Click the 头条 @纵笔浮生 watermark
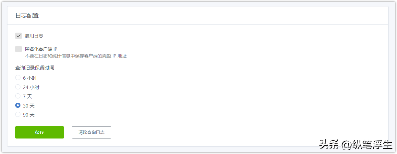This screenshot has width=397, height=154. (356, 145)
